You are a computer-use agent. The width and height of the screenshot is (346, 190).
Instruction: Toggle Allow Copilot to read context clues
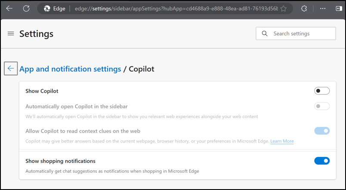click(322, 131)
